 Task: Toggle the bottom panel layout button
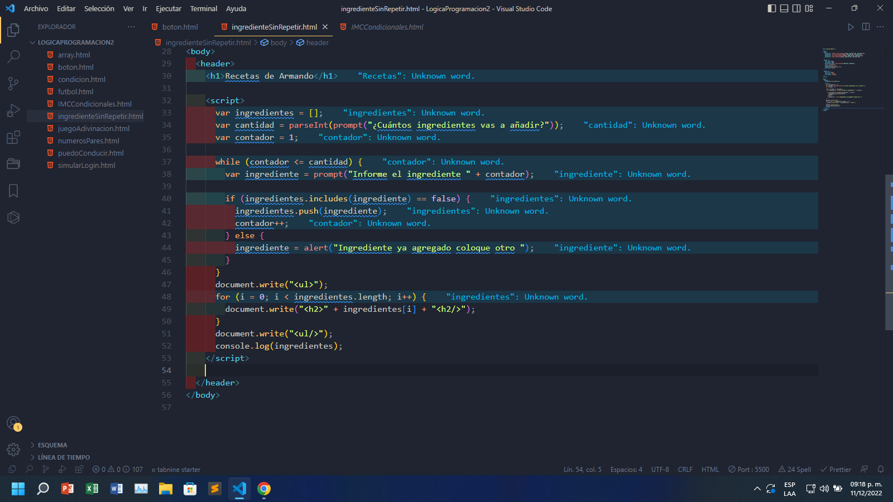pos(784,8)
